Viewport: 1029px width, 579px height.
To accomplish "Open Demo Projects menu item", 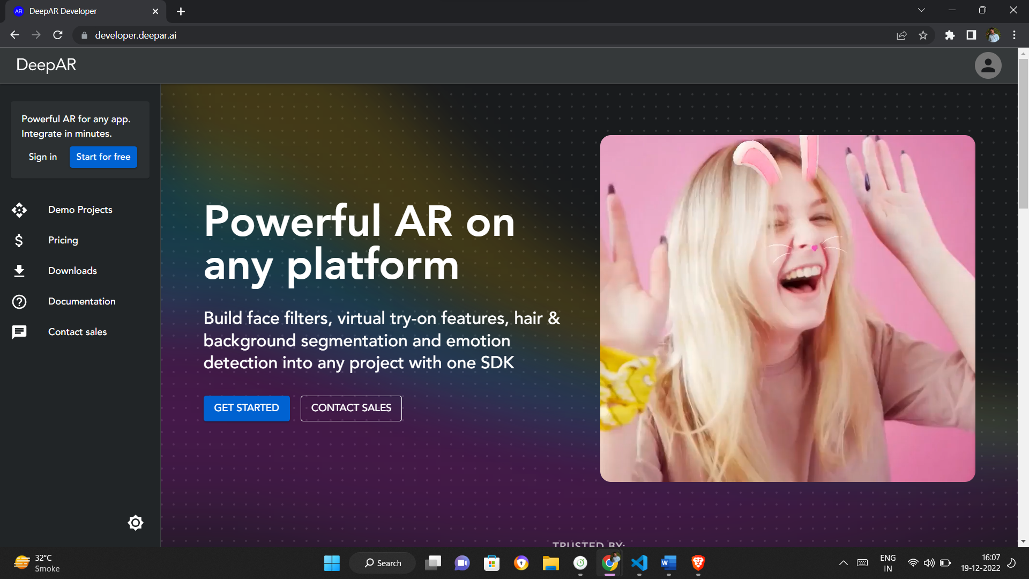I will pos(80,210).
